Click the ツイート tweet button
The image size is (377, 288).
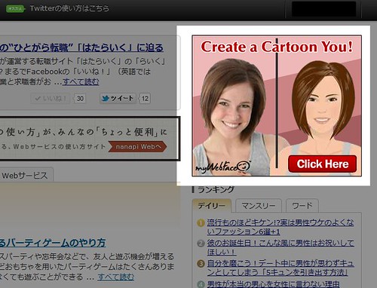[x=118, y=98]
